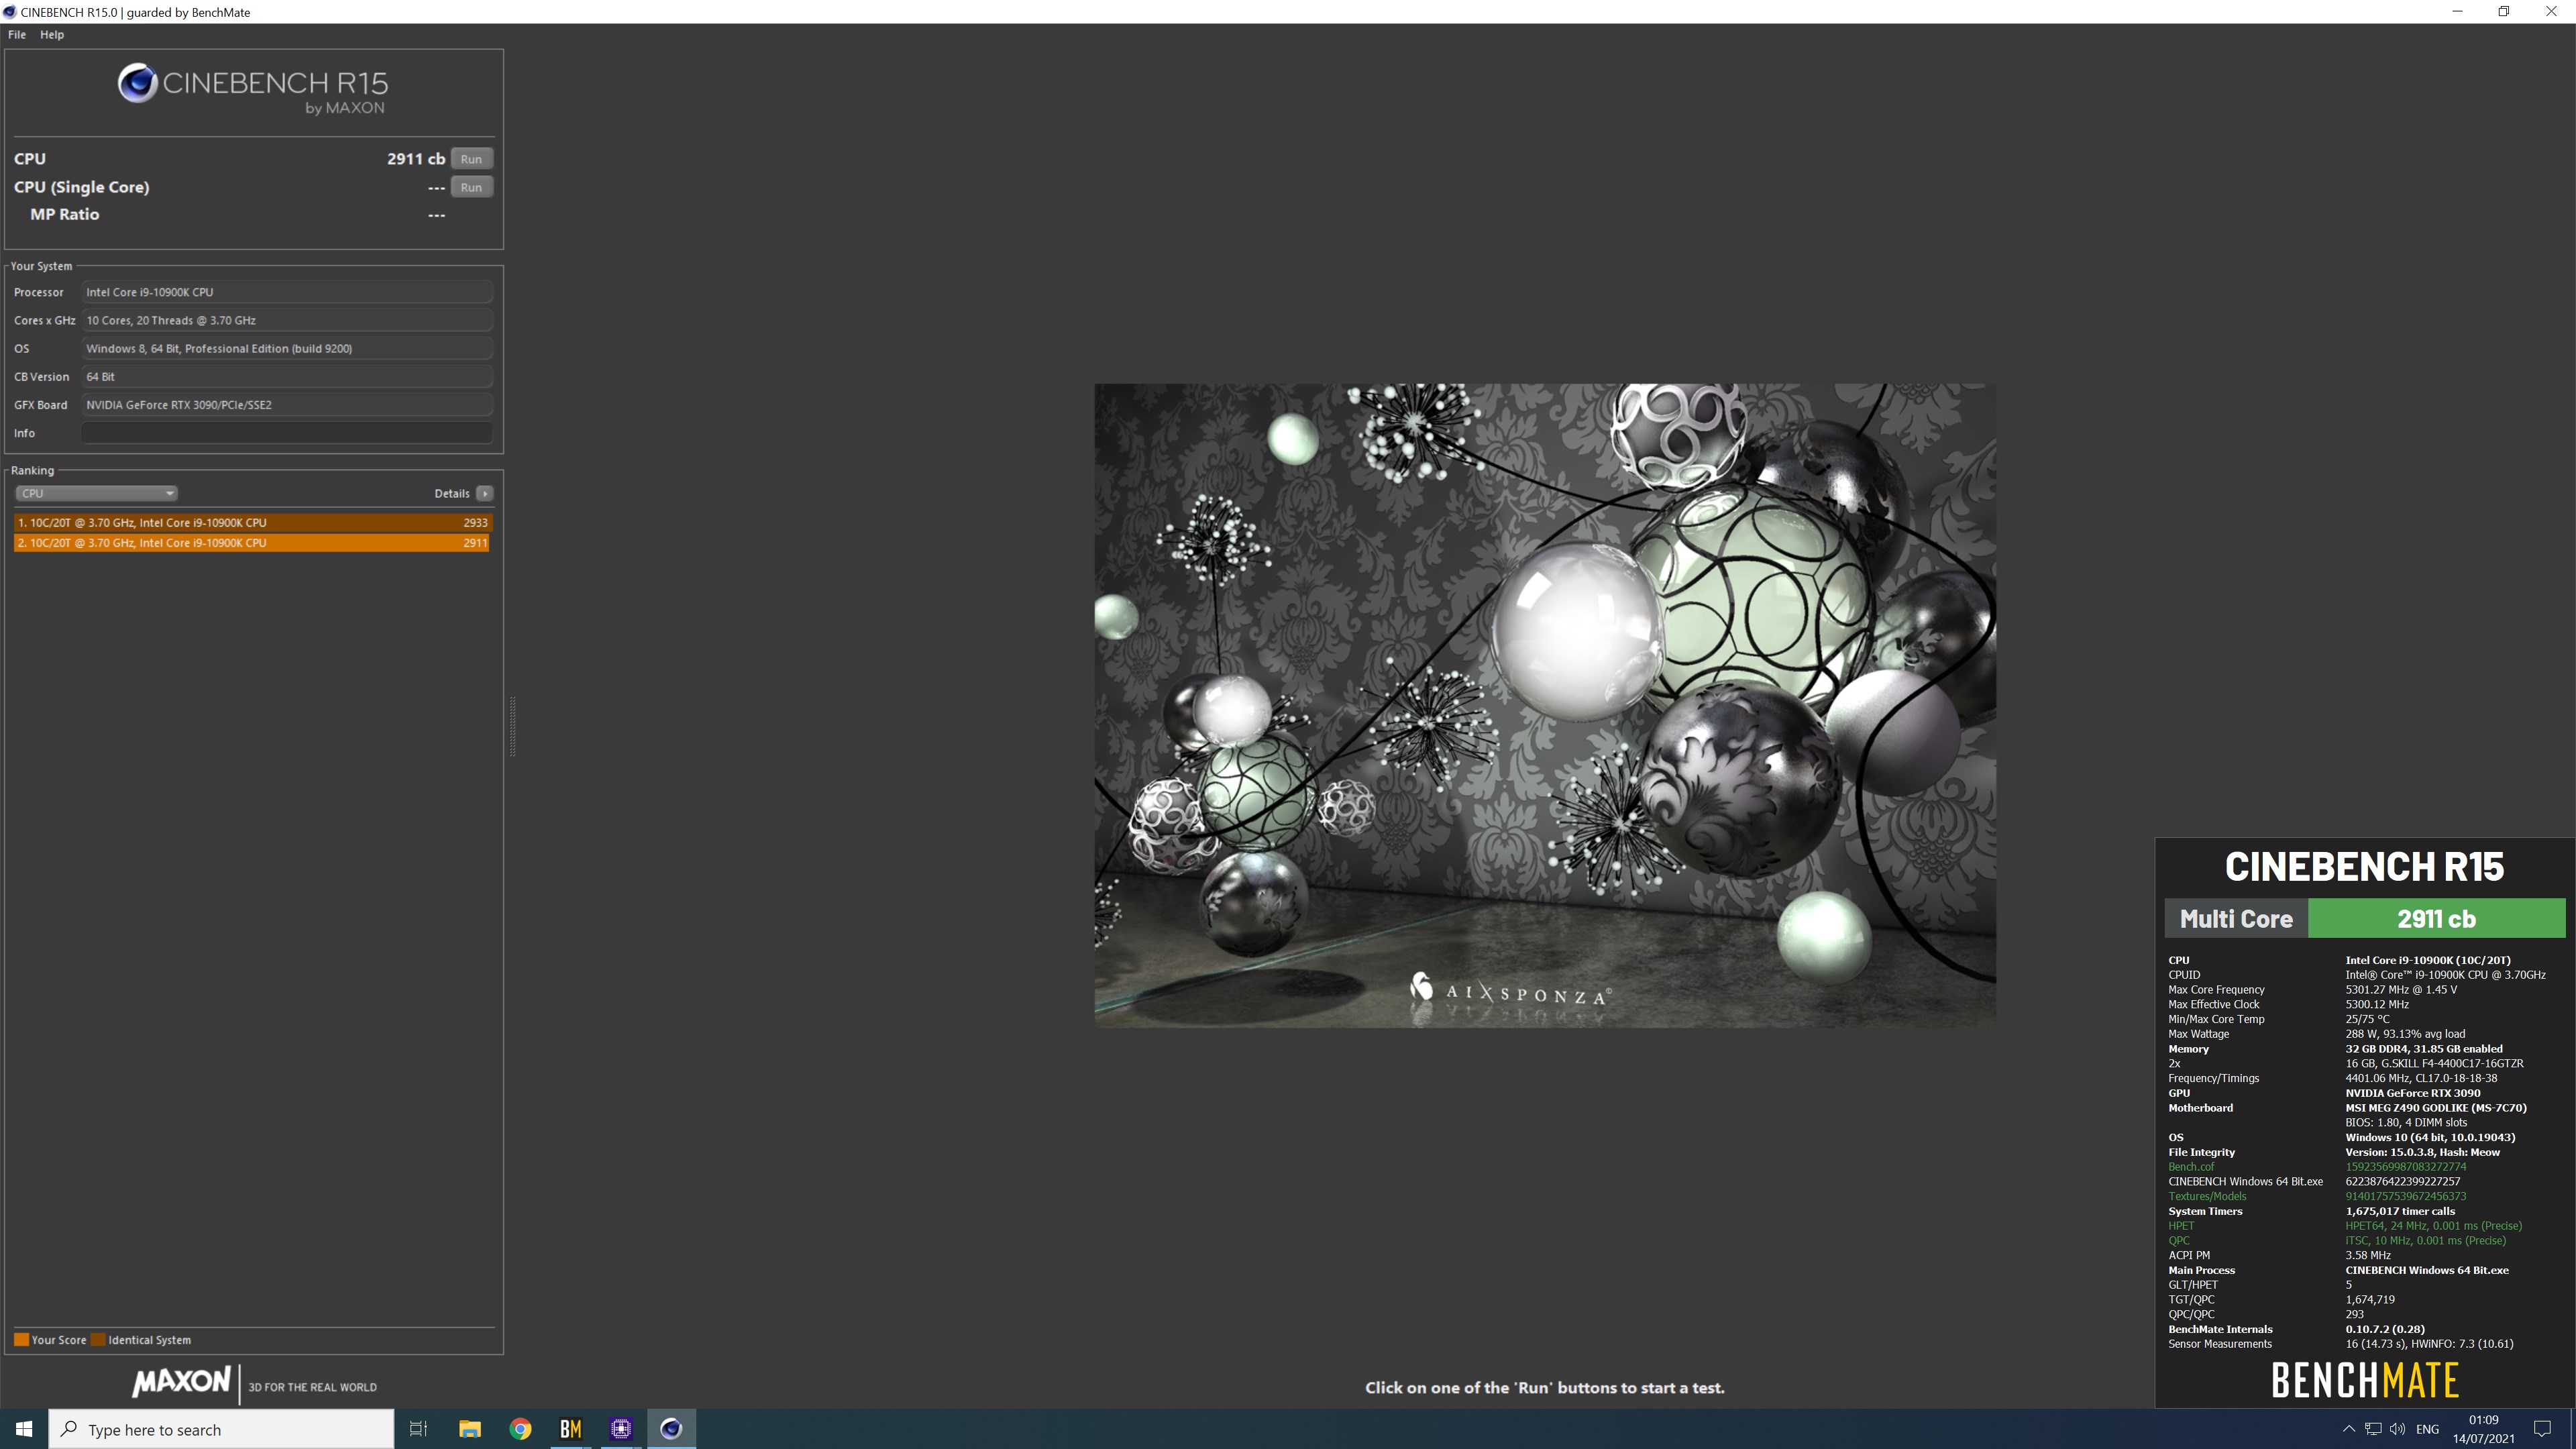
Task: Click the HPET timer entry
Action: click(x=2181, y=1226)
